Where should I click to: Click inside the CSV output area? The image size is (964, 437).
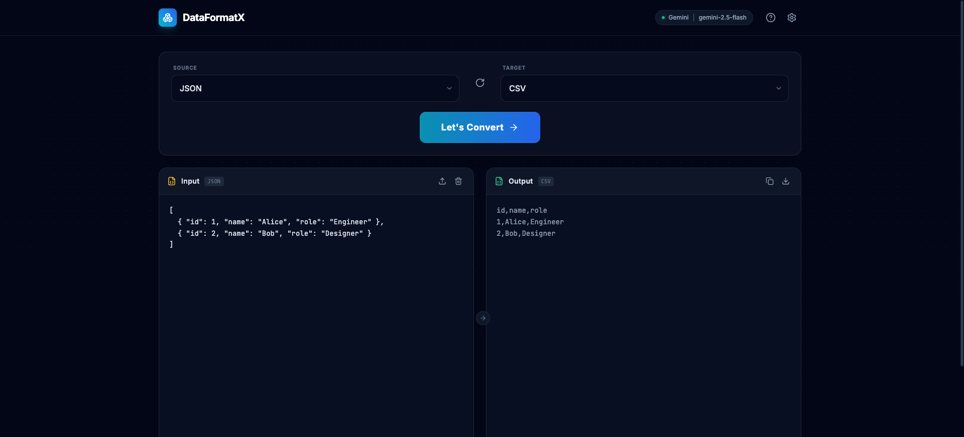click(644, 316)
